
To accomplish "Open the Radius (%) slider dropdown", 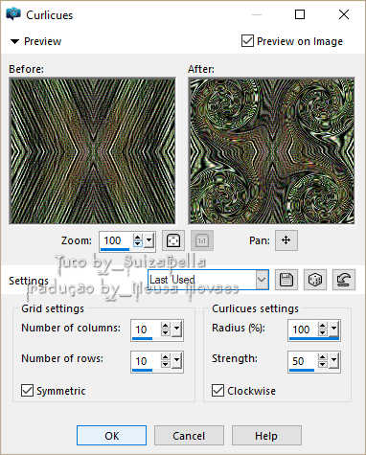I will coord(333,329).
